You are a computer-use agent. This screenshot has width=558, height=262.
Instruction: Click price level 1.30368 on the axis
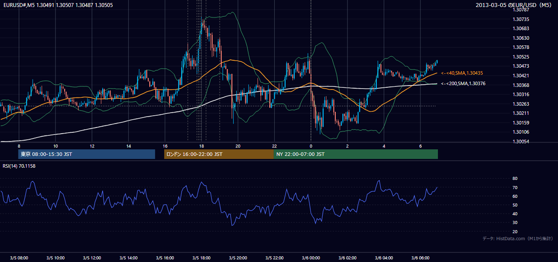pyautogui.click(x=522, y=85)
